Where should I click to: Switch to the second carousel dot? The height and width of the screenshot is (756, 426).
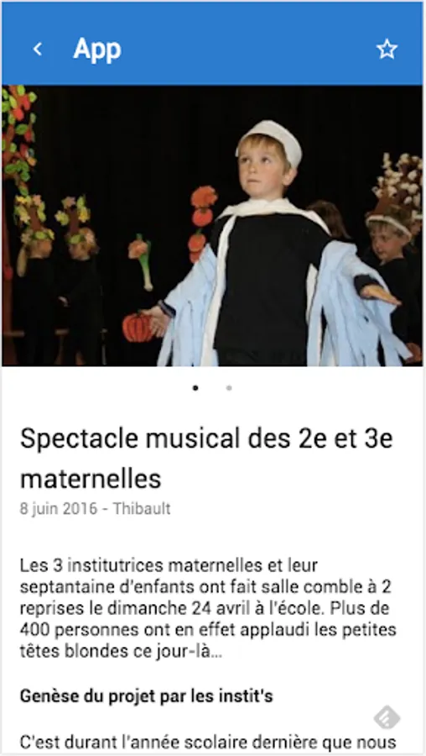pos(229,387)
